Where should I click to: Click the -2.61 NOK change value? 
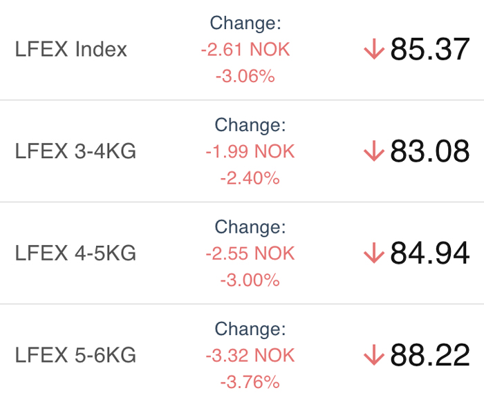click(x=245, y=49)
